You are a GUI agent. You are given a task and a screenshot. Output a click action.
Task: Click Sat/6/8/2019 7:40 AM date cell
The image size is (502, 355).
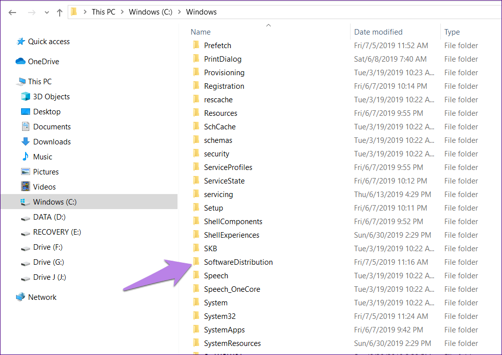[390, 59]
